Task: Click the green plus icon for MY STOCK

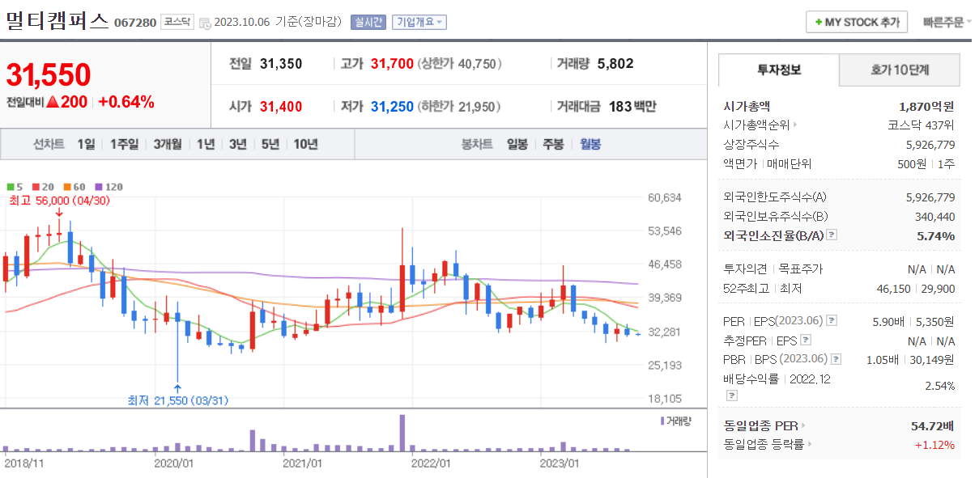Action: pos(819,23)
